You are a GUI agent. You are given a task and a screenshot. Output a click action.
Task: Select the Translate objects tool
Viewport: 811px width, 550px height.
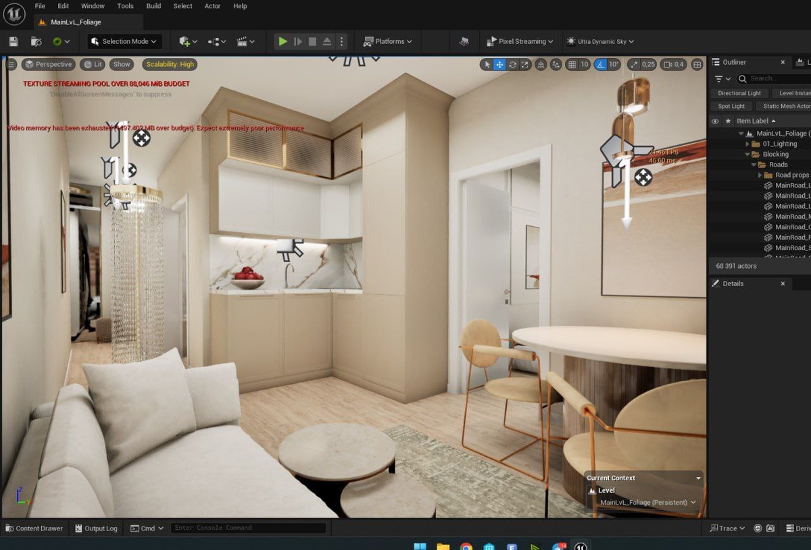pos(499,65)
